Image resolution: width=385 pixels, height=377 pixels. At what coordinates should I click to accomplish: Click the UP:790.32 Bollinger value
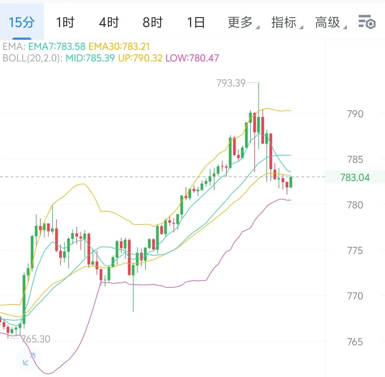tap(140, 58)
